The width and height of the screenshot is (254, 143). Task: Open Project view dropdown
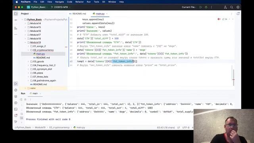tap(26, 14)
